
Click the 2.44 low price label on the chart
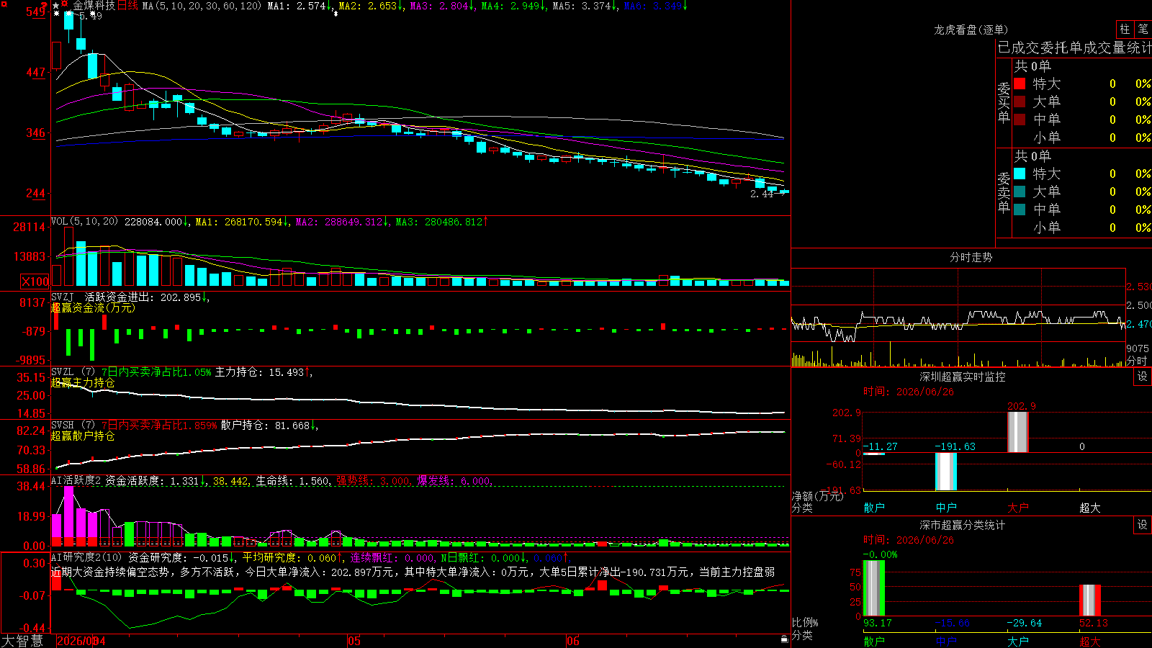762,194
